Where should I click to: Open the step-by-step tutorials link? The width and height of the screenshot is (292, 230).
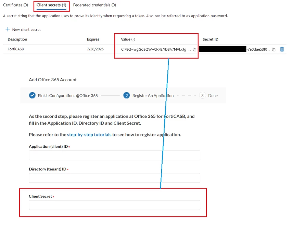(89, 135)
